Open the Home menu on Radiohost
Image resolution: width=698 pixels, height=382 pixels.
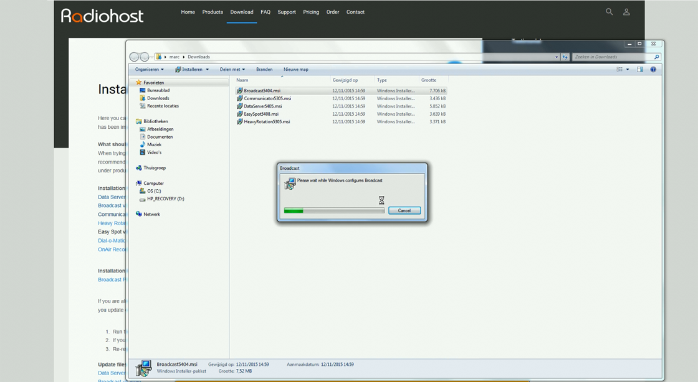(188, 12)
